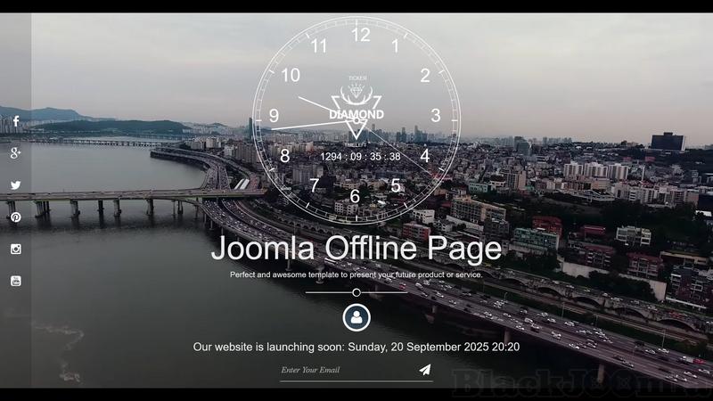Click the Google Plus sidebar icon

click(16, 153)
